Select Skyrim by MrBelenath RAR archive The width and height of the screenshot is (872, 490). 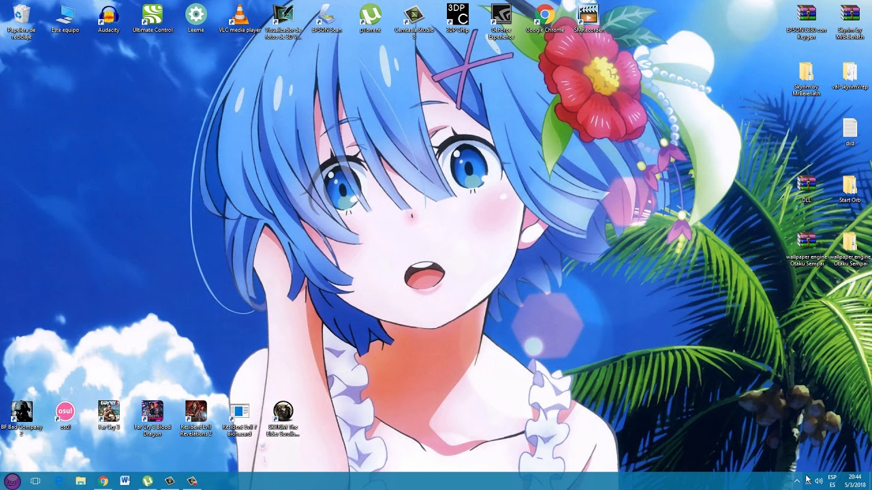850,21
